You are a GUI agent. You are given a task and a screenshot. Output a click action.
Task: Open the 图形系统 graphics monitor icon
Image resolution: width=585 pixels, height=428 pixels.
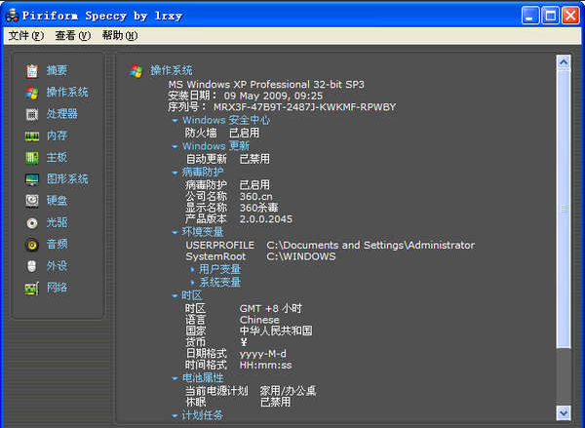[32, 179]
